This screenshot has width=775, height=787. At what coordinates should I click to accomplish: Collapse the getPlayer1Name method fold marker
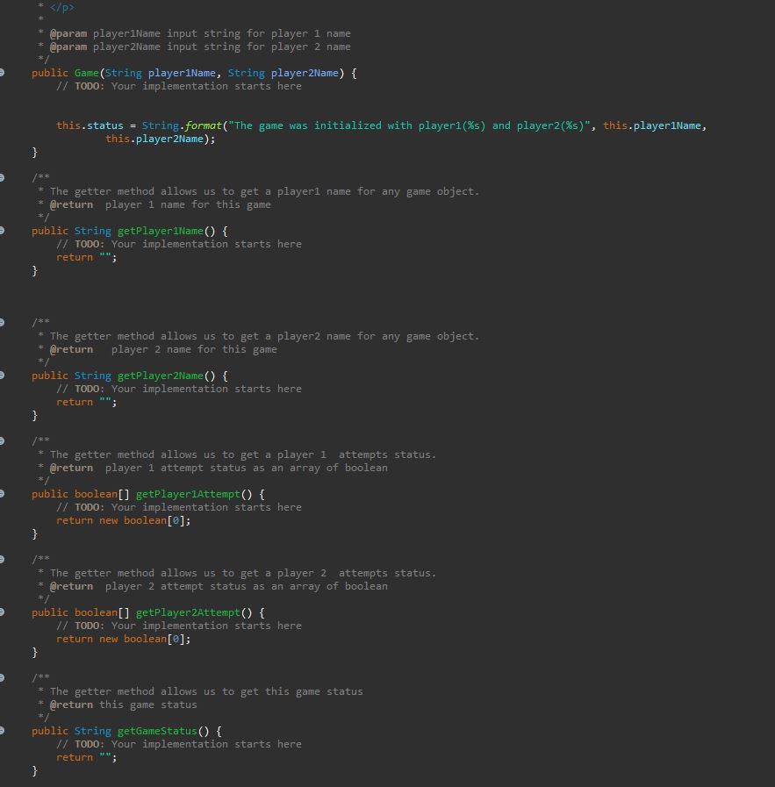click(5, 231)
